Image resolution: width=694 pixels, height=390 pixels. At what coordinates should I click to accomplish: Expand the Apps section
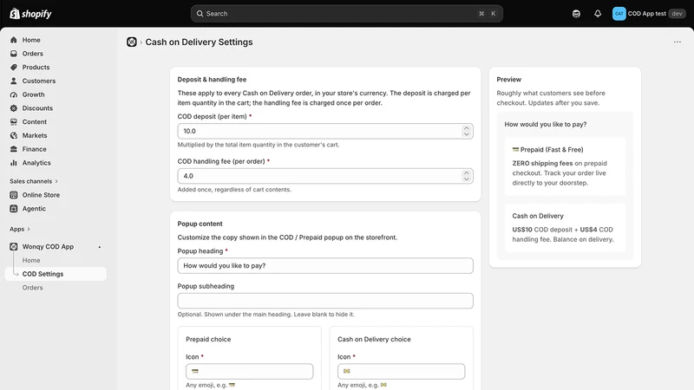tap(19, 229)
